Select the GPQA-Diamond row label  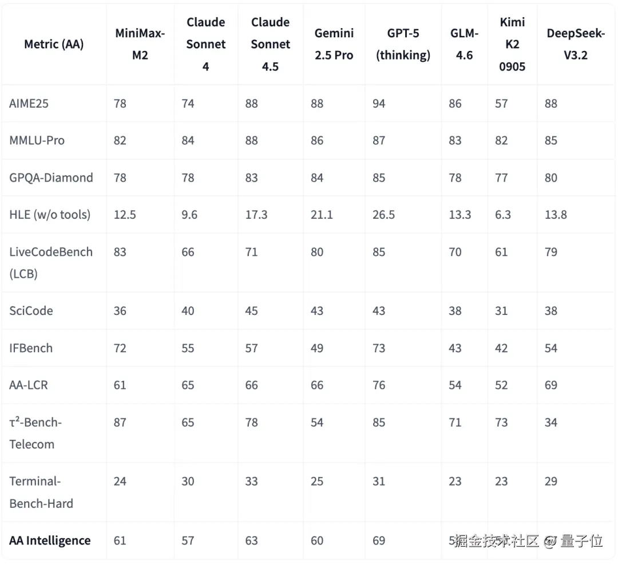tap(51, 178)
